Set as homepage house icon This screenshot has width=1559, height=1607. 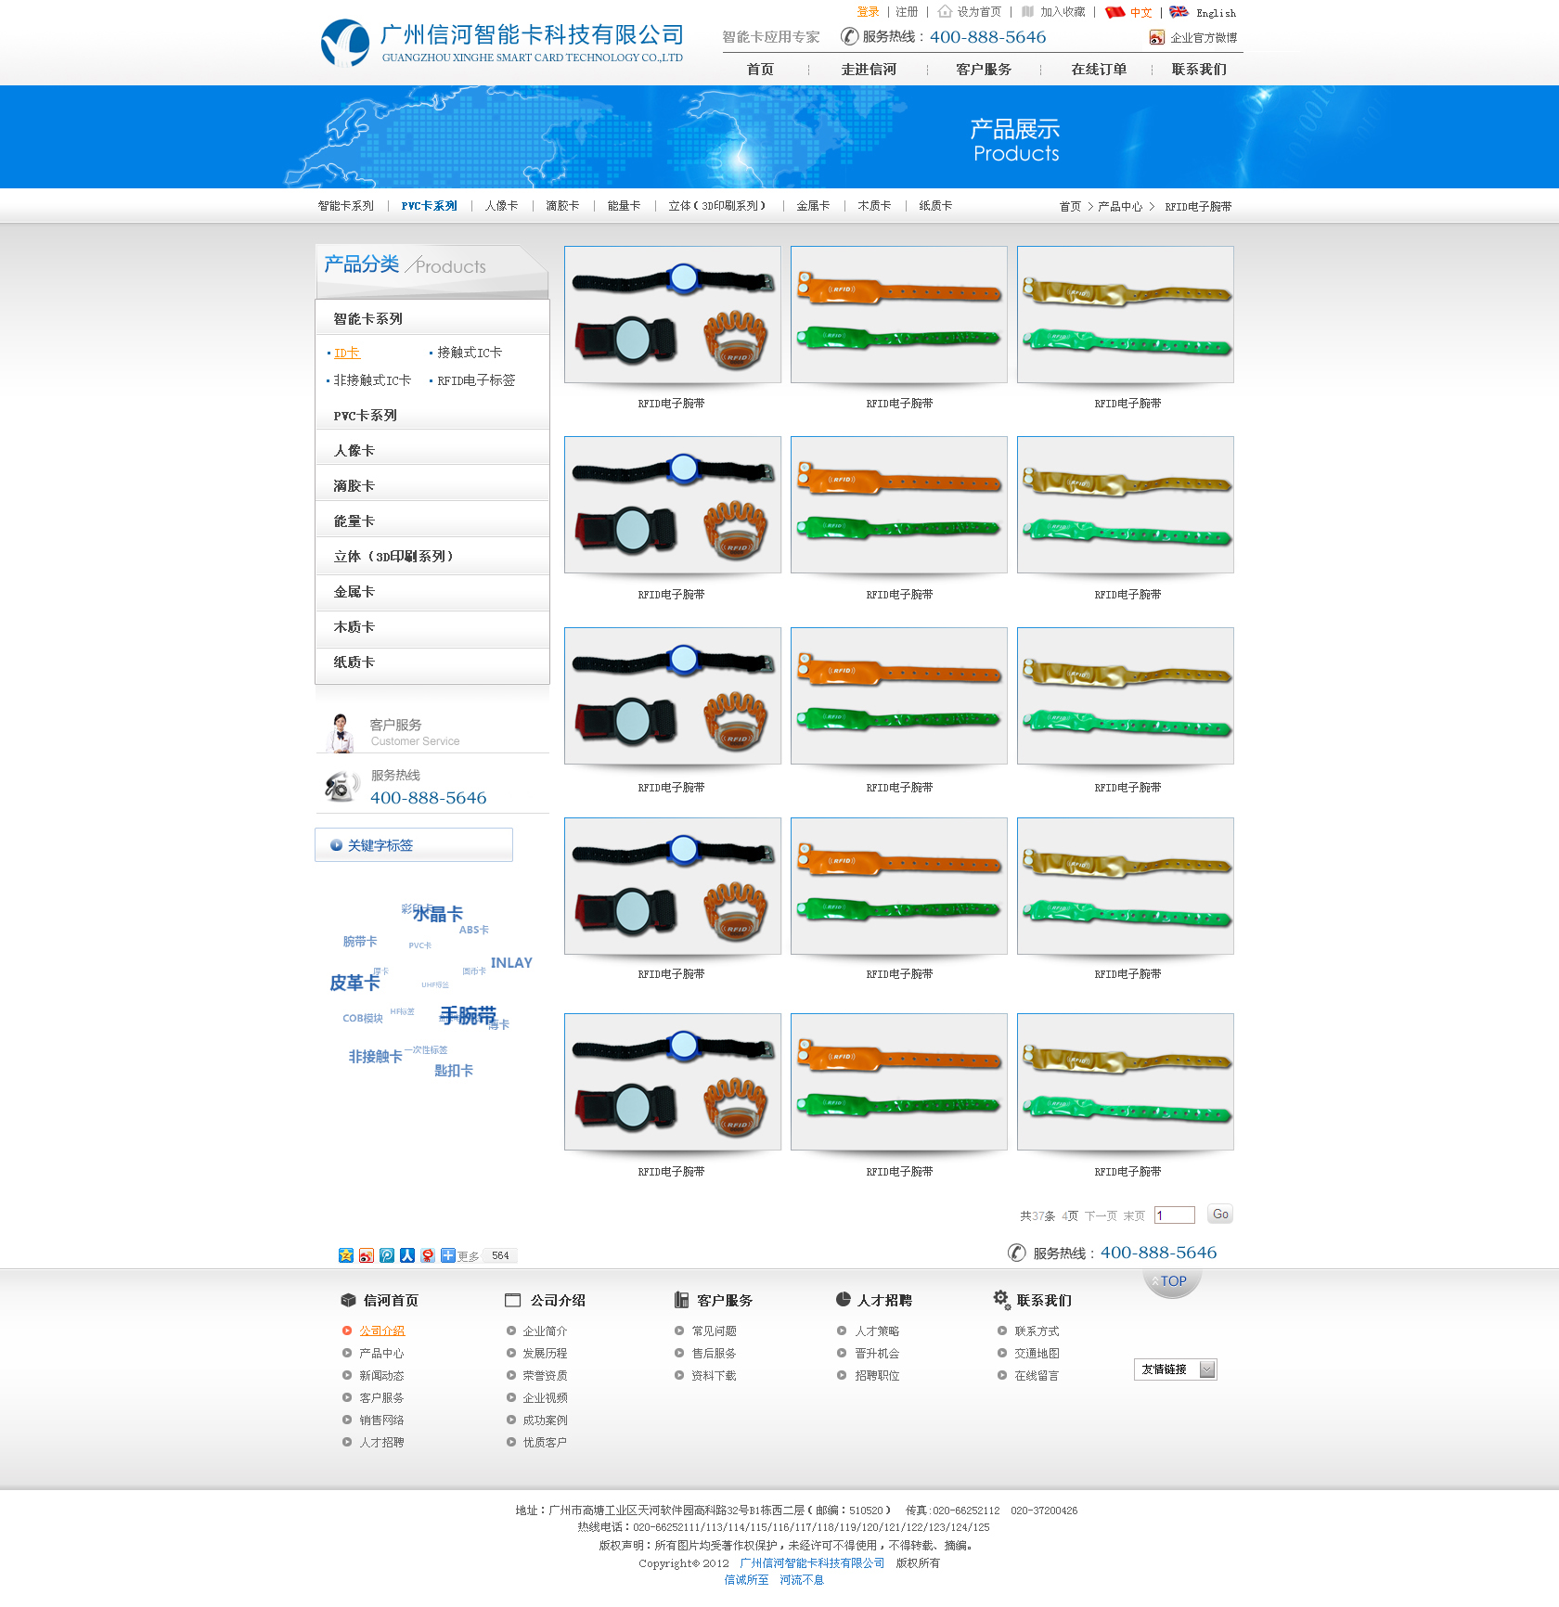point(945,11)
